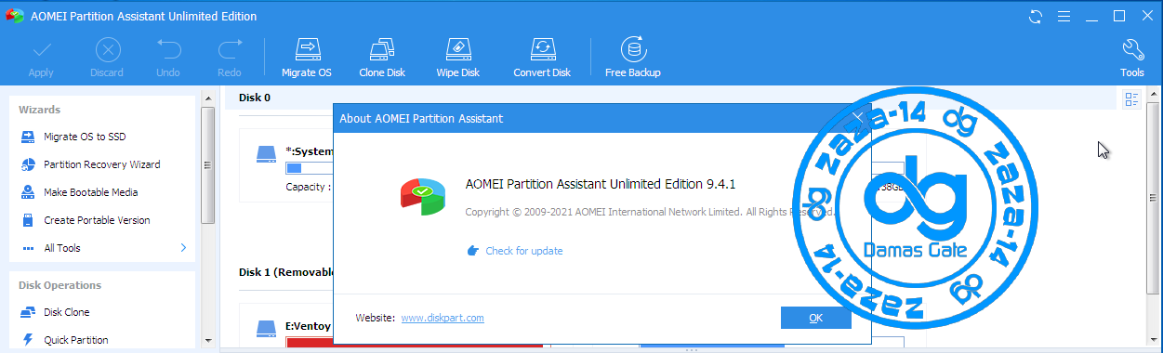1163x353 pixels.
Task: Click the Apply checkmark toolbar button
Action: 41,58
